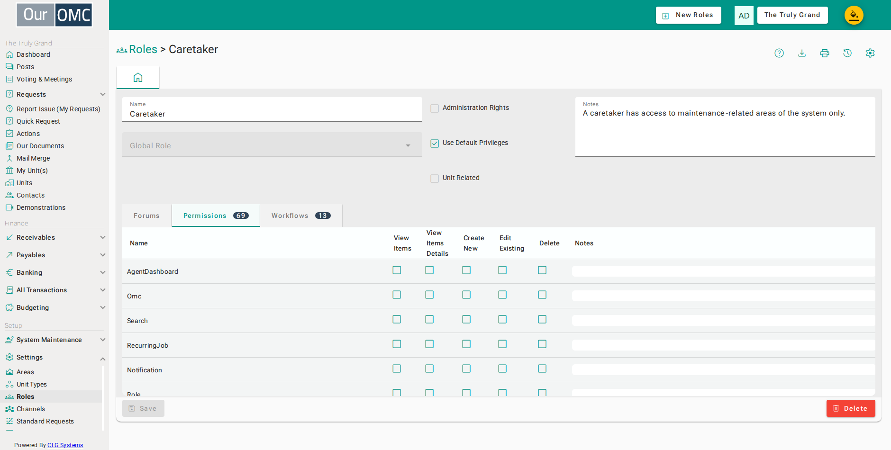
Task: Open the help question mark icon
Action: tap(779, 53)
